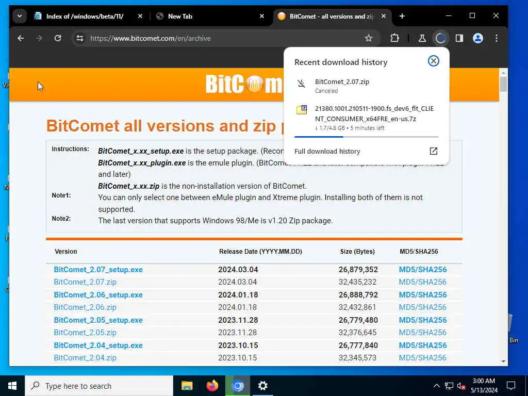Click the browser back arrow
Screen dimensions: 528x396
pyautogui.click(x=21, y=38)
